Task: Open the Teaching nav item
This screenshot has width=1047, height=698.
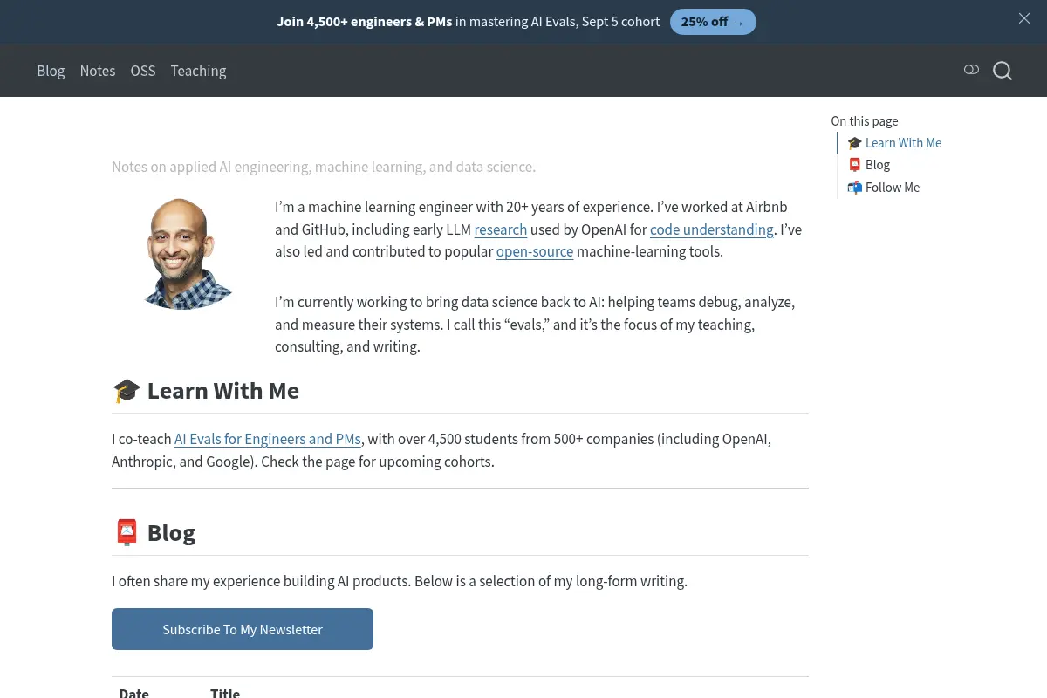Action: (x=198, y=71)
